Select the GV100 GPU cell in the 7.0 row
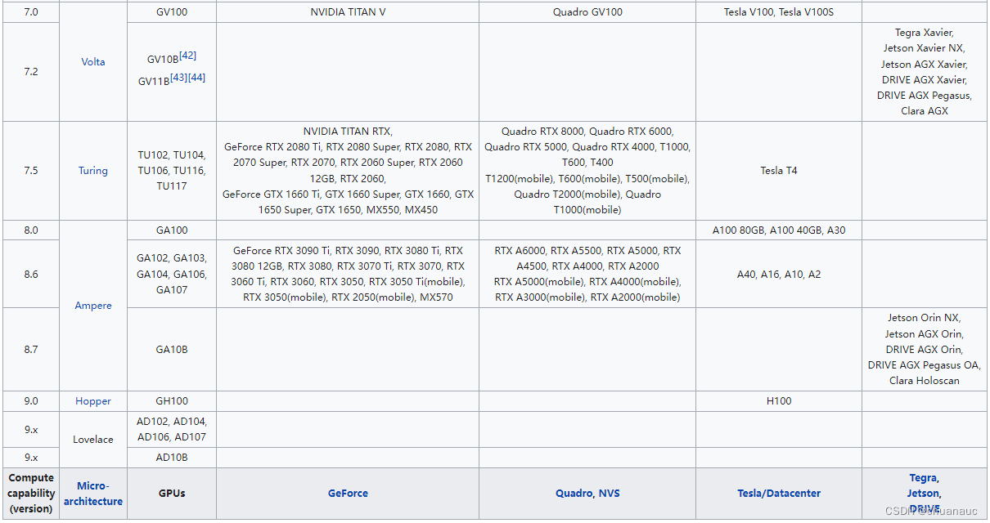990x523 pixels. pos(172,12)
